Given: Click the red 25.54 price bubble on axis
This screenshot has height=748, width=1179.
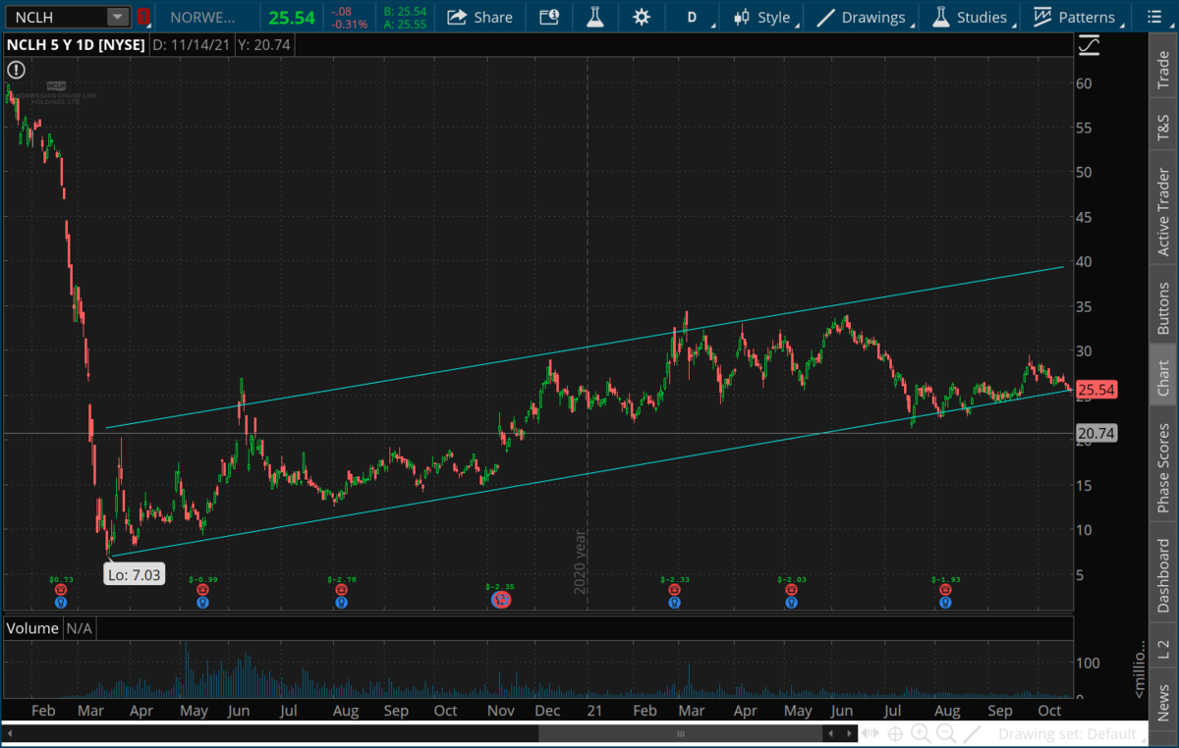Looking at the screenshot, I should point(1098,391).
